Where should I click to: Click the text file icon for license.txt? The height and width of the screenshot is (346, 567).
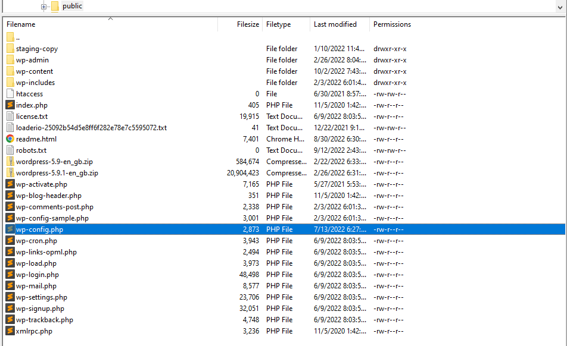tap(10, 117)
